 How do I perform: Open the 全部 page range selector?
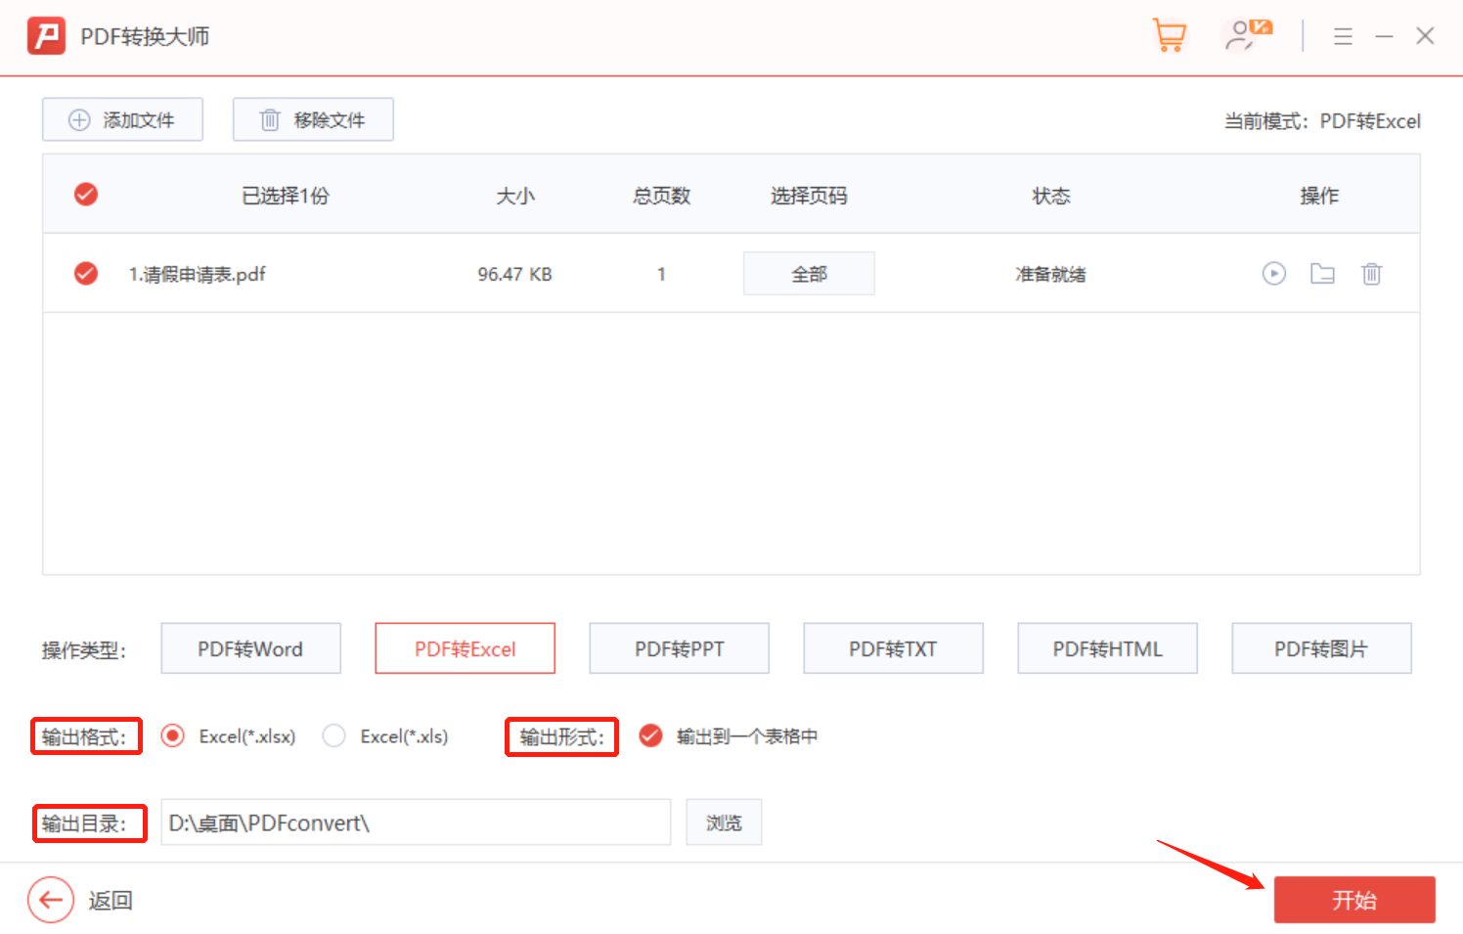tap(809, 274)
